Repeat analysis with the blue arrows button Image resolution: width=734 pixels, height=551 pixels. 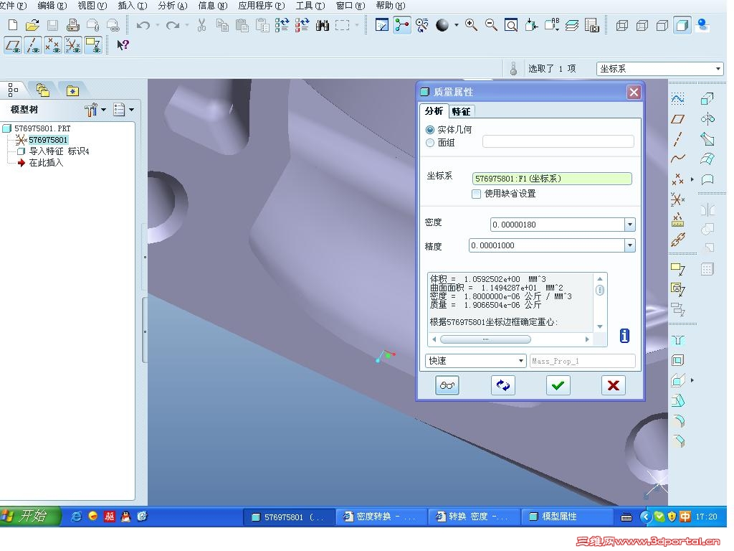click(502, 385)
